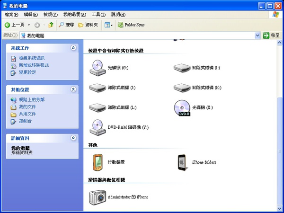The image size is (284, 213).
Task: Select the 卸除式磁碟 (K:) drive
Action: pos(183,88)
